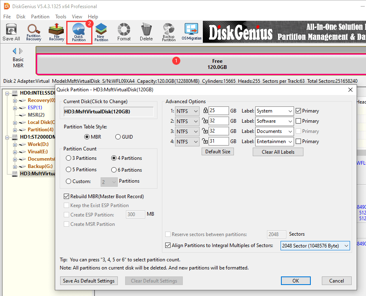The width and height of the screenshot is (366, 296).
Task: Launch the OS Migration tool
Action: (x=191, y=32)
